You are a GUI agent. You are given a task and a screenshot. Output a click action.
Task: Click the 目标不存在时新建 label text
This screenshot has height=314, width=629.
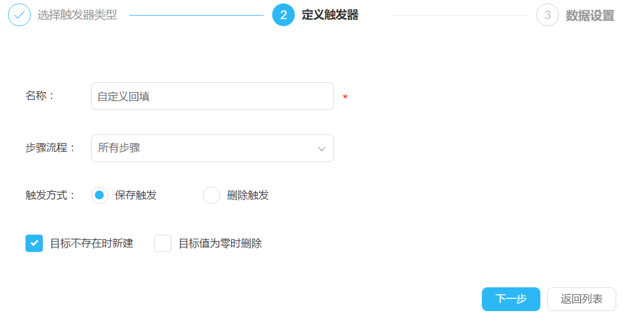point(92,243)
